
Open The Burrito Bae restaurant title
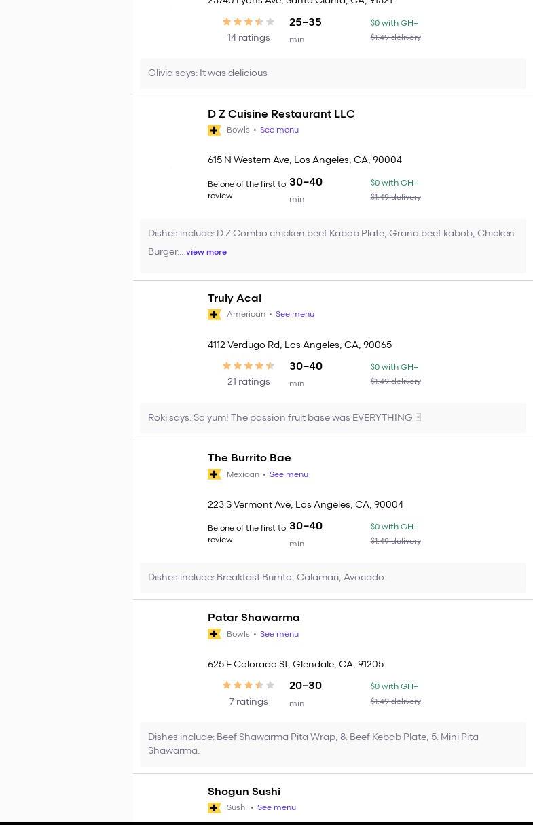pos(249,458)
